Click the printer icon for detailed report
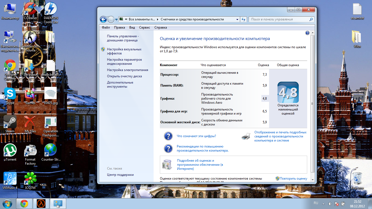Image resolution: width=372 pixels, height=209 pixels. pos(246,136)
